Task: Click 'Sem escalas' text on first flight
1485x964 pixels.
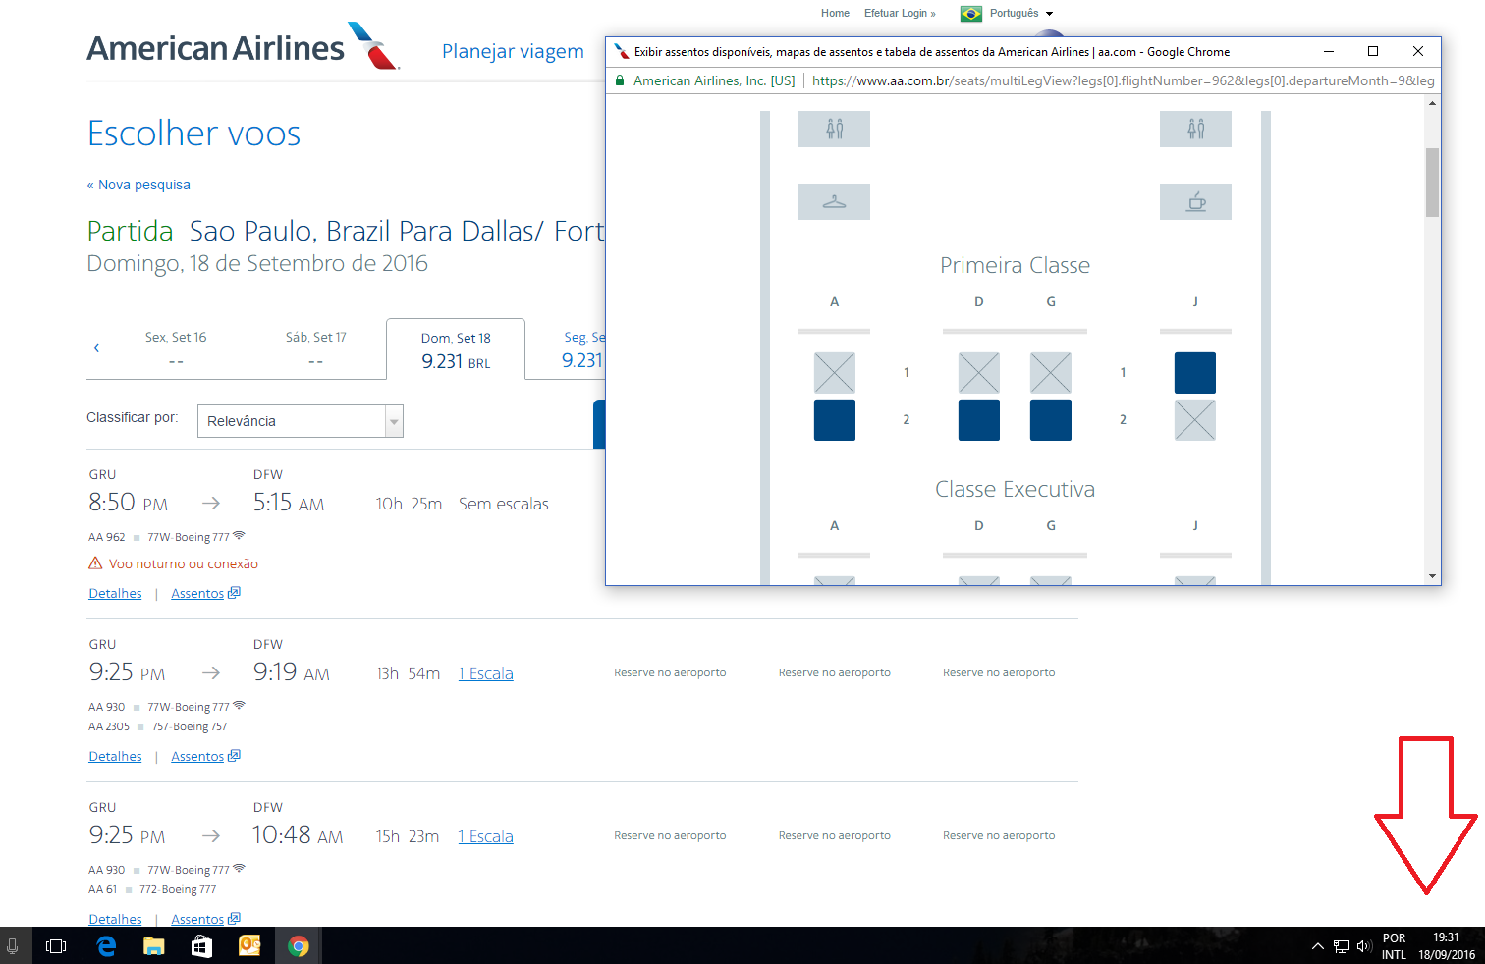Action: pyautogui.click(x=503, y=504)
